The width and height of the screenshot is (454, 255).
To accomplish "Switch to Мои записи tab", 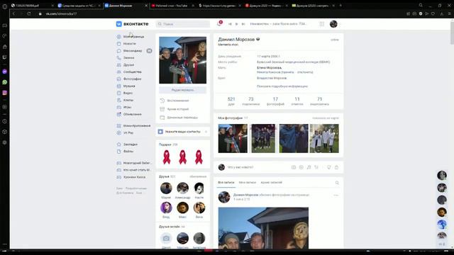I will 248,183.
